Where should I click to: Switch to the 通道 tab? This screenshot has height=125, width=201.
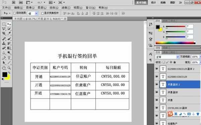click(165, 52)
